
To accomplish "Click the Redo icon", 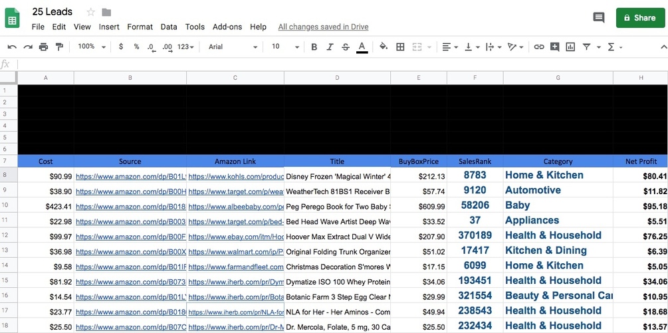I will [28, 47].
